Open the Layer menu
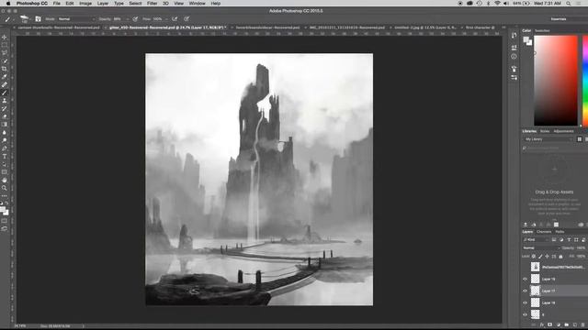The height and width of the screenshot is (330, 588). pyautogui.click(x=103, y=4)
